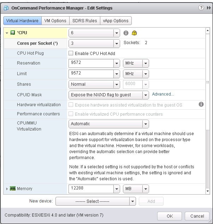Viewport: 213px width, 224px height.
Task: Click the Hardware virtualization info icon
Action: coord(201,104)
